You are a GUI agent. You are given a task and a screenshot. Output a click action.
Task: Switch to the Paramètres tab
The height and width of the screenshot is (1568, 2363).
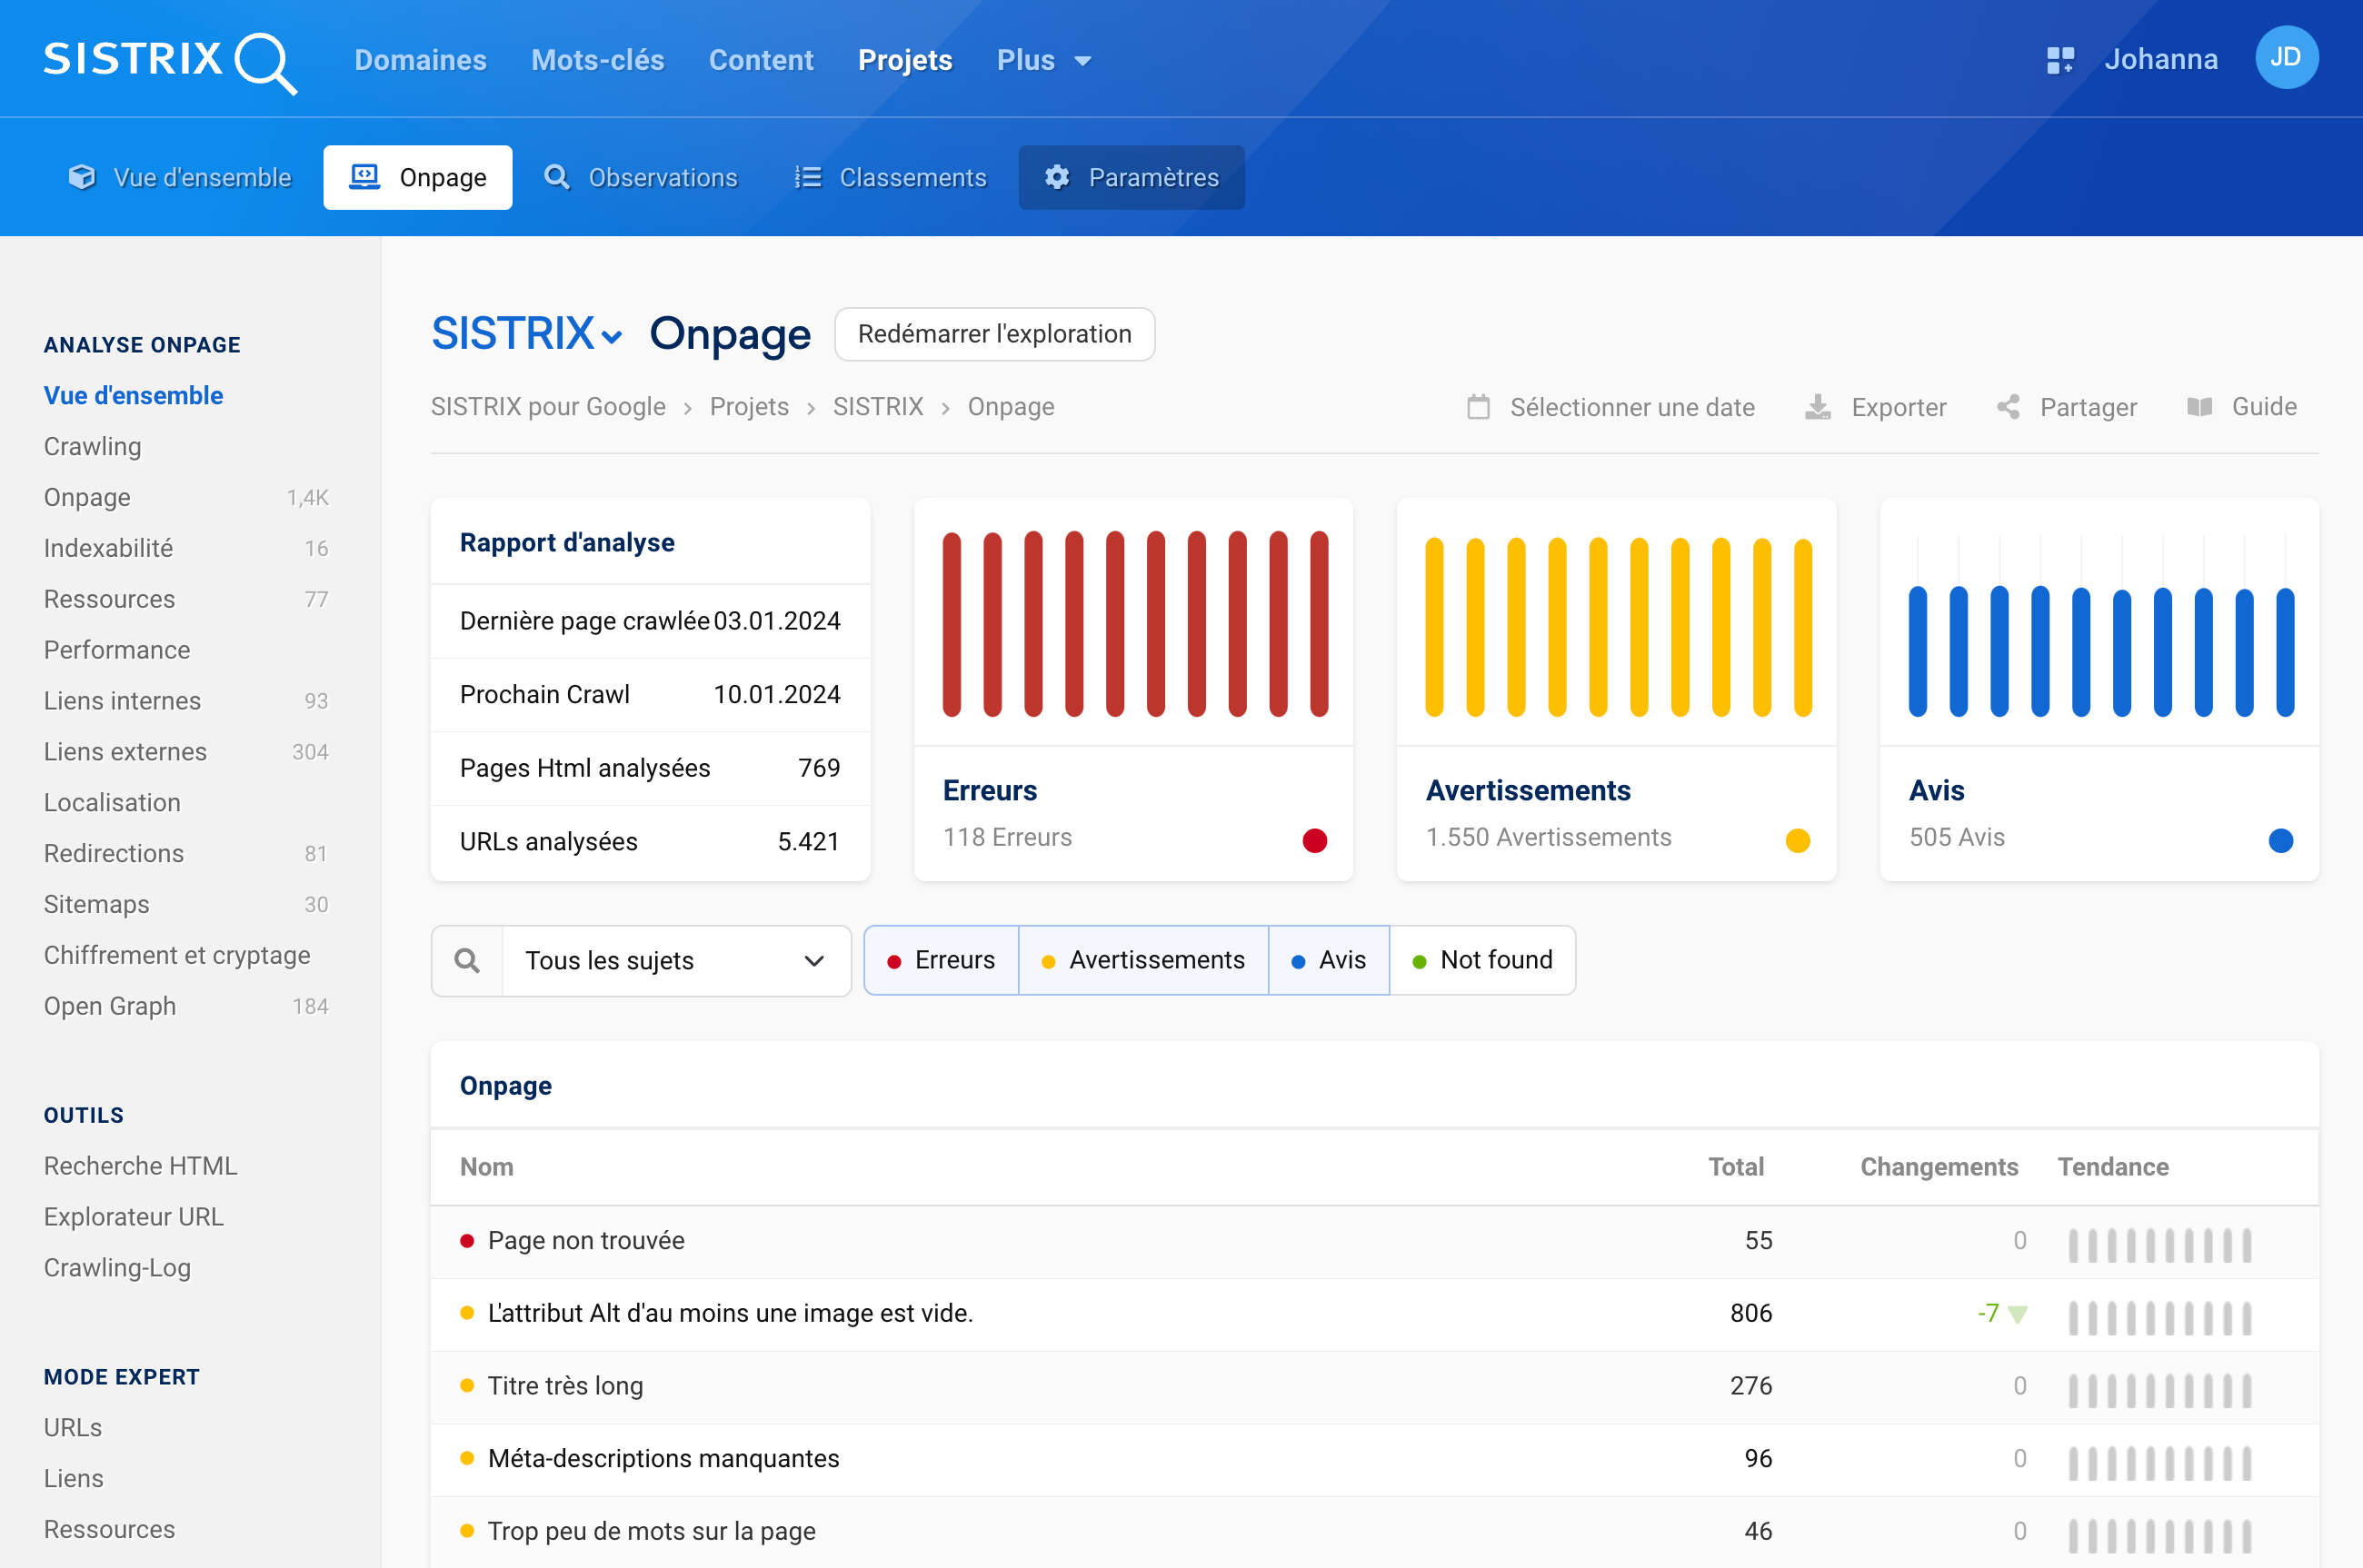tap(1132, 177)
